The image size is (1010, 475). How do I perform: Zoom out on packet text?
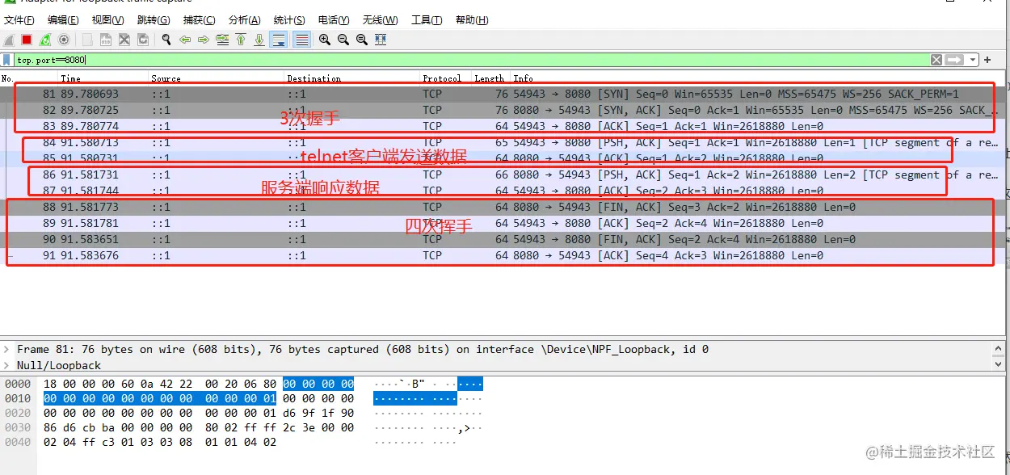pyautogui.click(x=343, y=40)
